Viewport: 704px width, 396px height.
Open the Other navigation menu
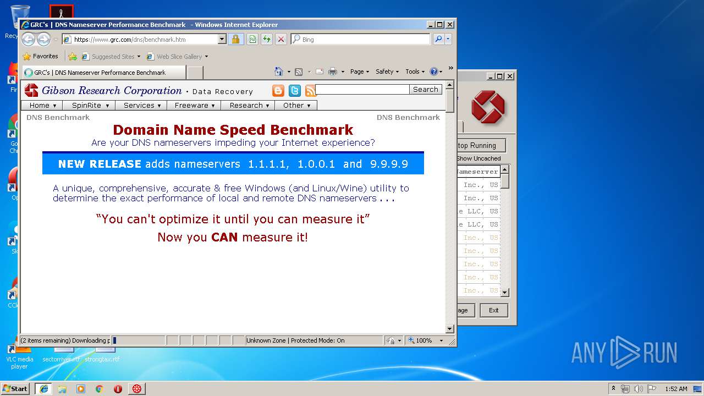296,105
